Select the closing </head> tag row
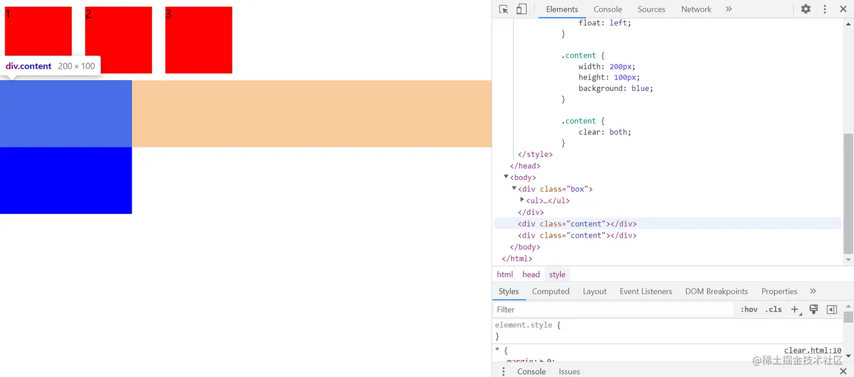 pyautogui.click(x=525, y=166)
